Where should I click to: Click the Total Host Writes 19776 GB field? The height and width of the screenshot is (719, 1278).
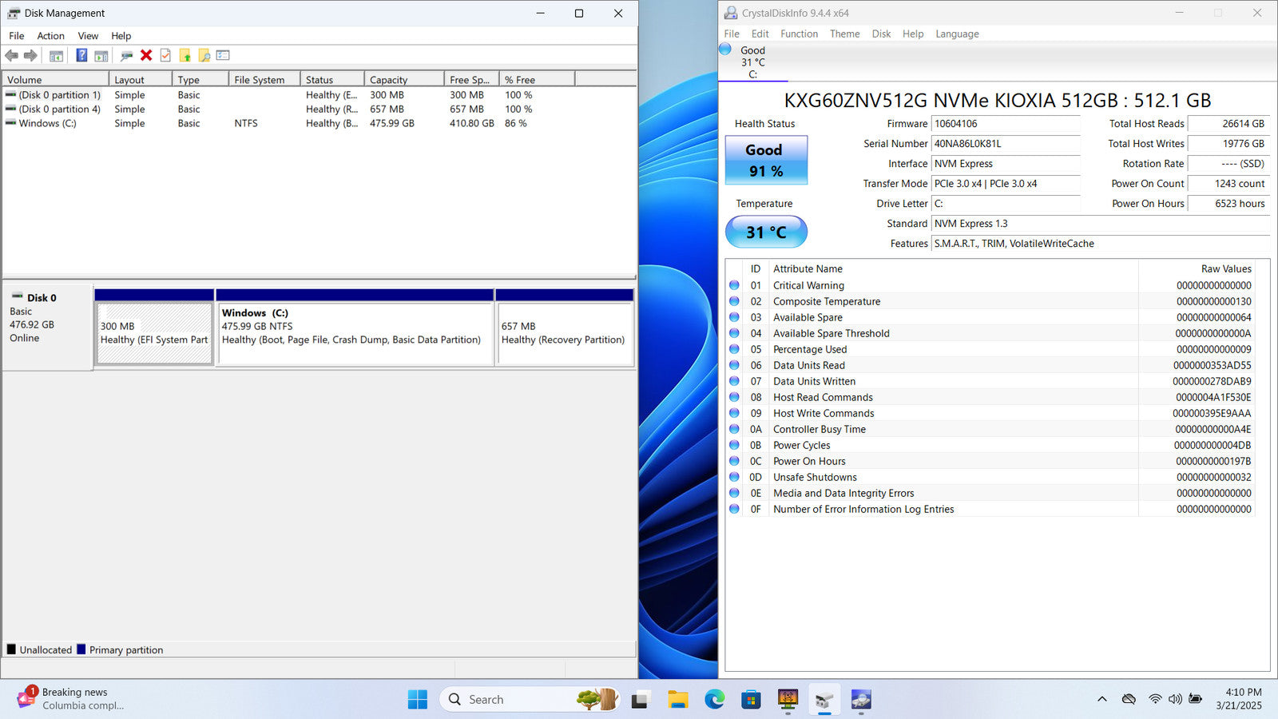click(1228, 144)
